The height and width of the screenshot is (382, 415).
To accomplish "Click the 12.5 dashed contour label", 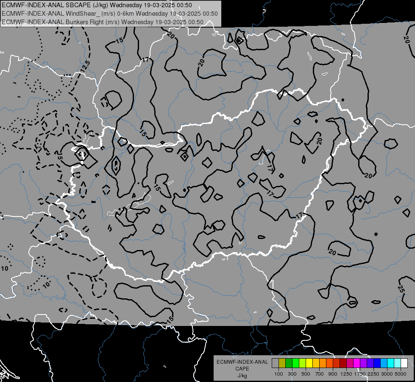I will (85, 67).
